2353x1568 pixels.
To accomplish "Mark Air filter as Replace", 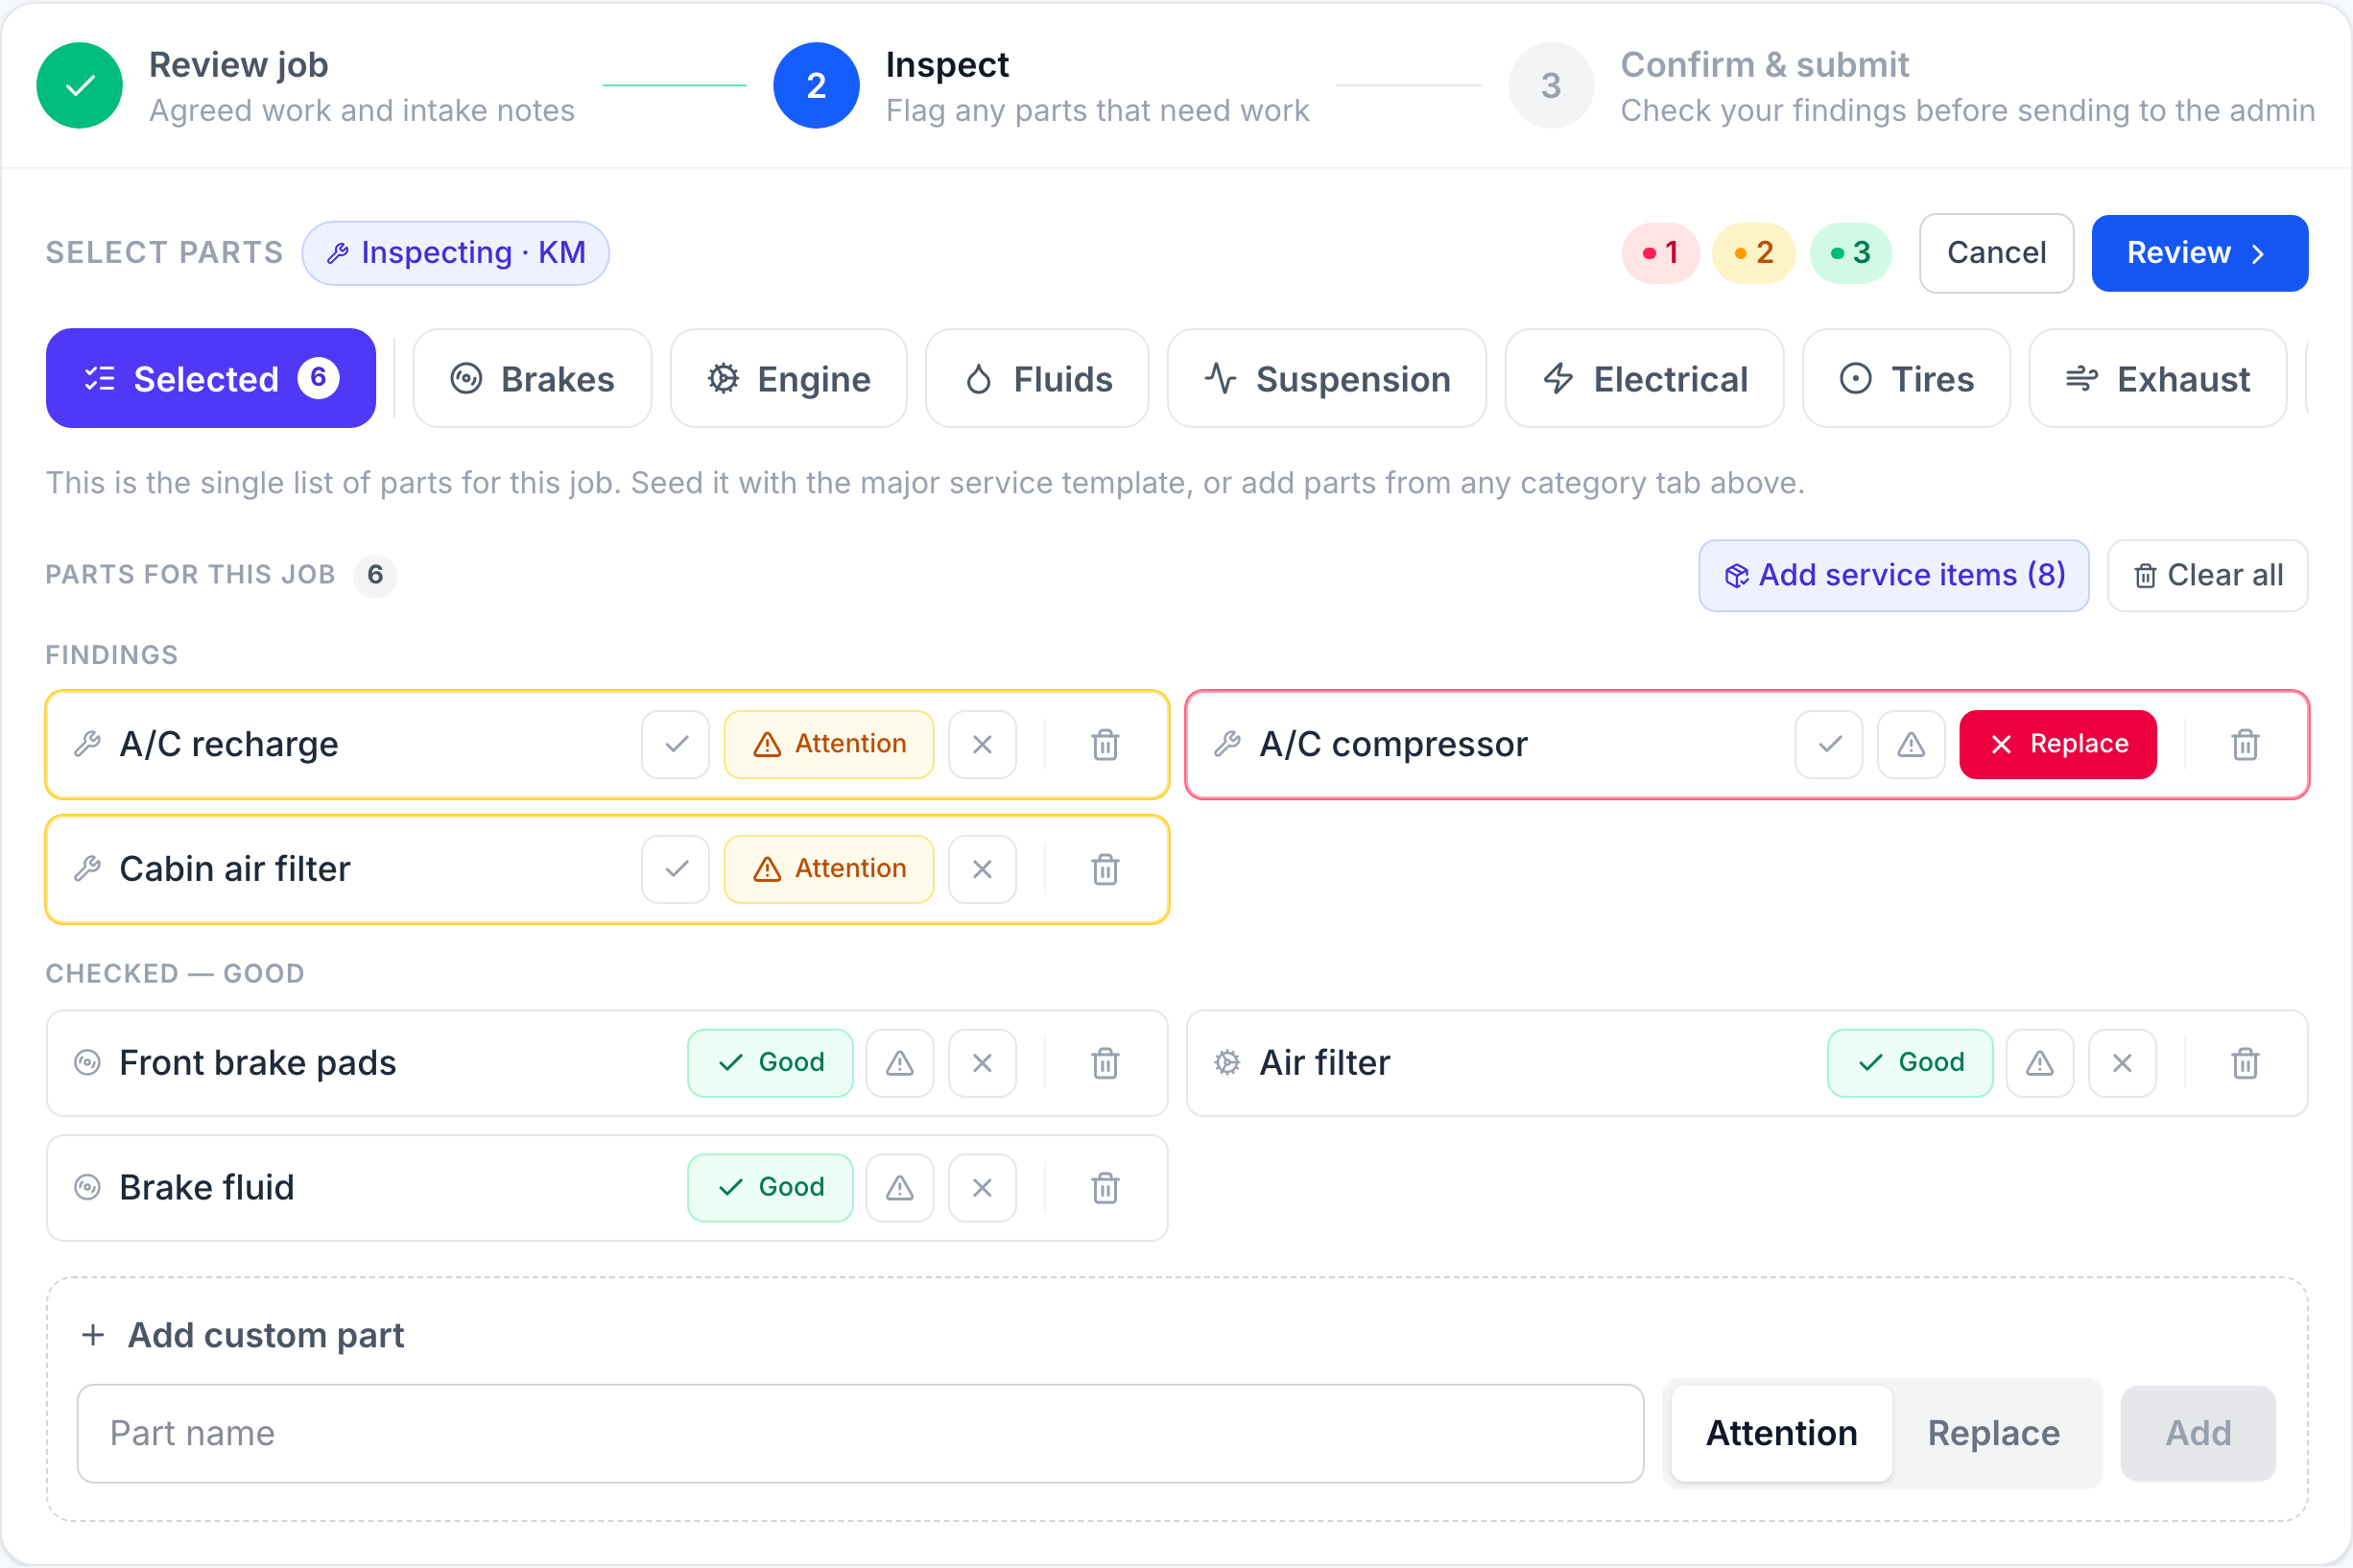I will (x=2122, y=1063).
